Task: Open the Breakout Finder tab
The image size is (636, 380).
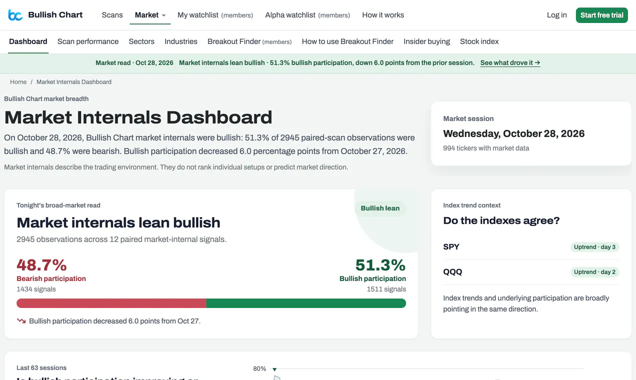Action: [249, 41]
